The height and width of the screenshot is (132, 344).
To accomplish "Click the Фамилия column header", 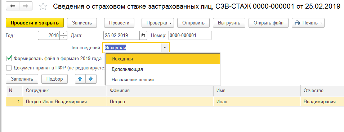I will [160, 91].
